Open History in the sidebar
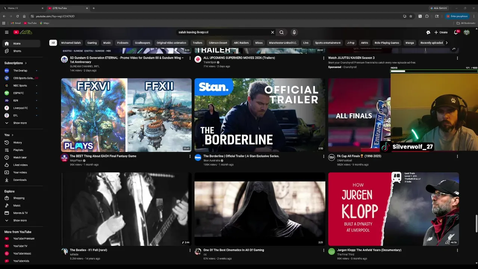478x269 pixels. tap(21, 142)
